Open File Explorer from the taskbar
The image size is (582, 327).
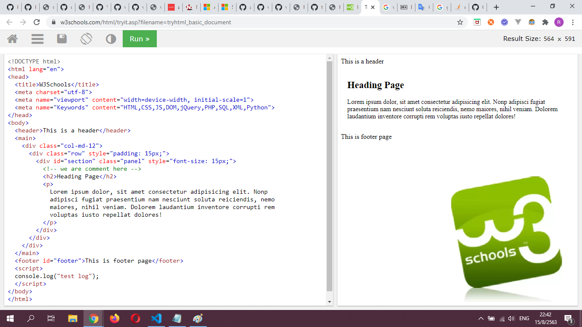73,318
